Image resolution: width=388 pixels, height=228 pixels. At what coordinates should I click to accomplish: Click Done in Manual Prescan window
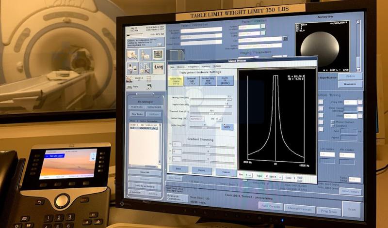[178, 169]
